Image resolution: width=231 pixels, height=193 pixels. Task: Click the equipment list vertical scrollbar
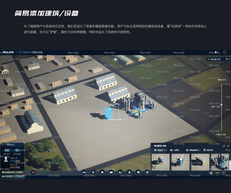pyautogui.click(x=230, y=165)
